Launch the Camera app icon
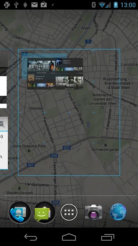Image resolution: width=138 pixels, height=246 pixels. click(94, 212)
